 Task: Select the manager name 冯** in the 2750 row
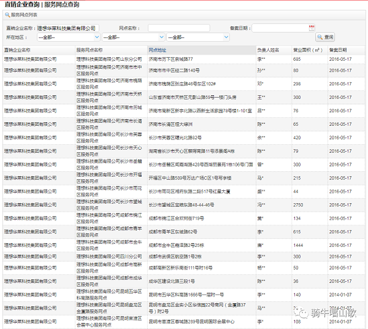point(261,205)
